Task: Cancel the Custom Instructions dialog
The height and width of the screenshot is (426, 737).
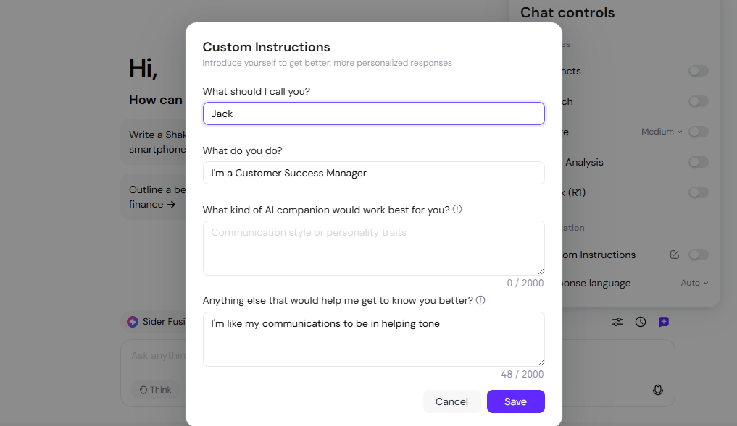Action: pyautogui.click(x=451, y=401)
